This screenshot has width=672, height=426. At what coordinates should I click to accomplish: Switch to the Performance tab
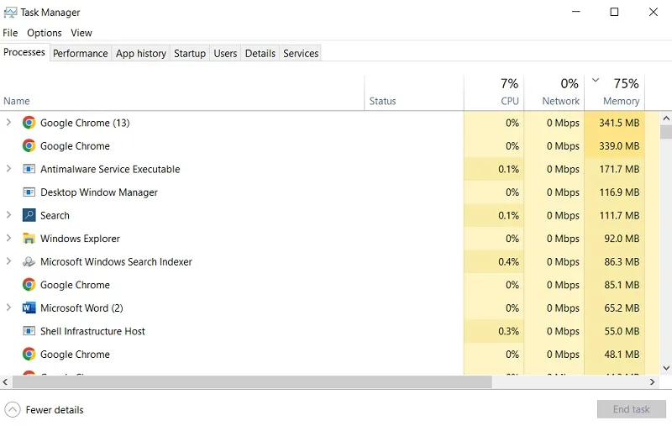point(81,54)
